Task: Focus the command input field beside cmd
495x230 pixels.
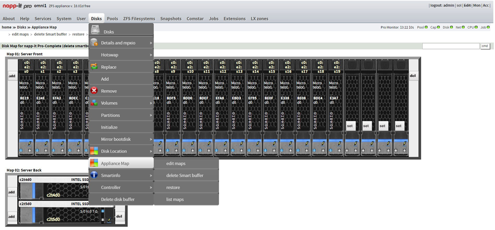Action: point(451,46)
